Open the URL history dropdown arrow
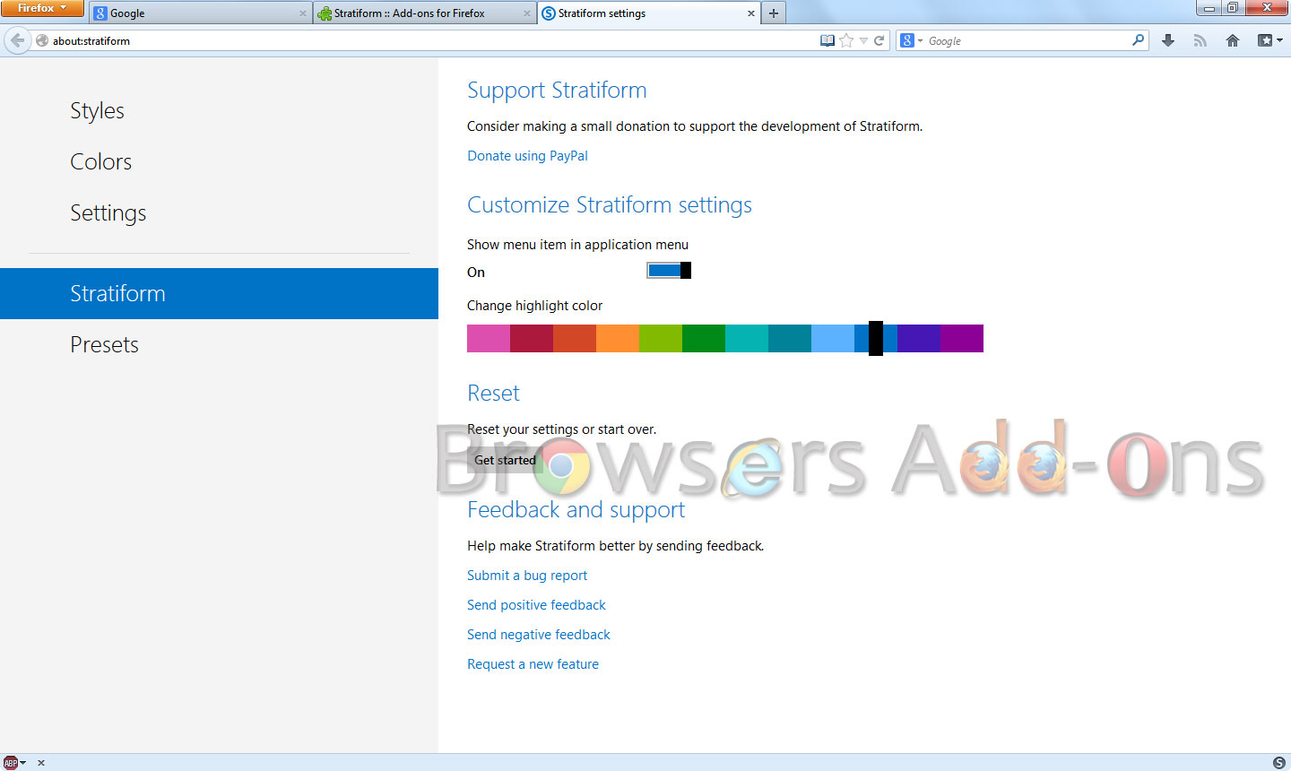 [x=863, y=40]
